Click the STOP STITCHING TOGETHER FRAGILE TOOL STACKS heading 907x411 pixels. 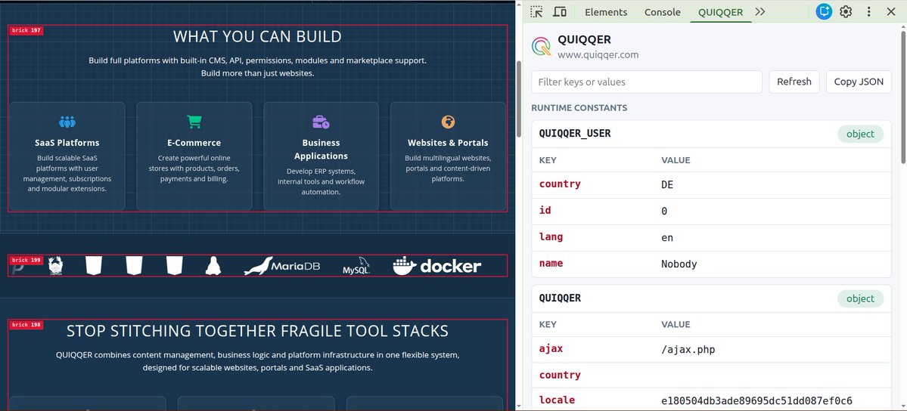click(x=257, y=331)
